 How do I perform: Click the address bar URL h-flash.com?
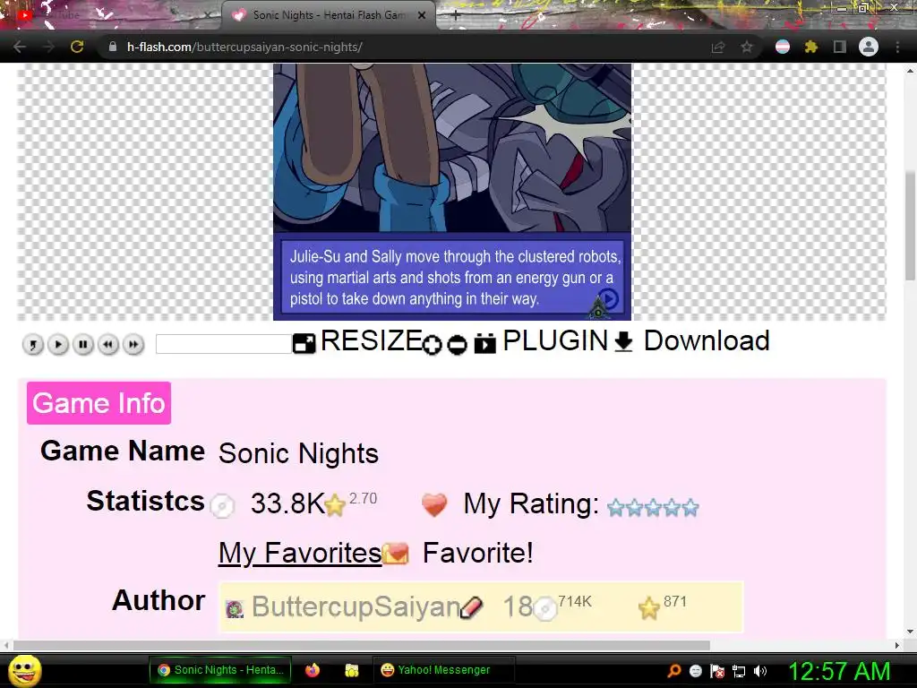pyautogui.click(x=244, y=47)
